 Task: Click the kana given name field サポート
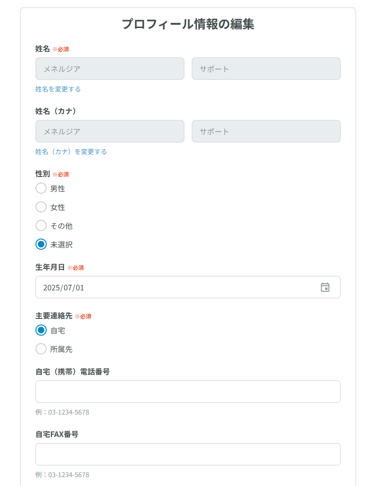click(x=266, y=131)
